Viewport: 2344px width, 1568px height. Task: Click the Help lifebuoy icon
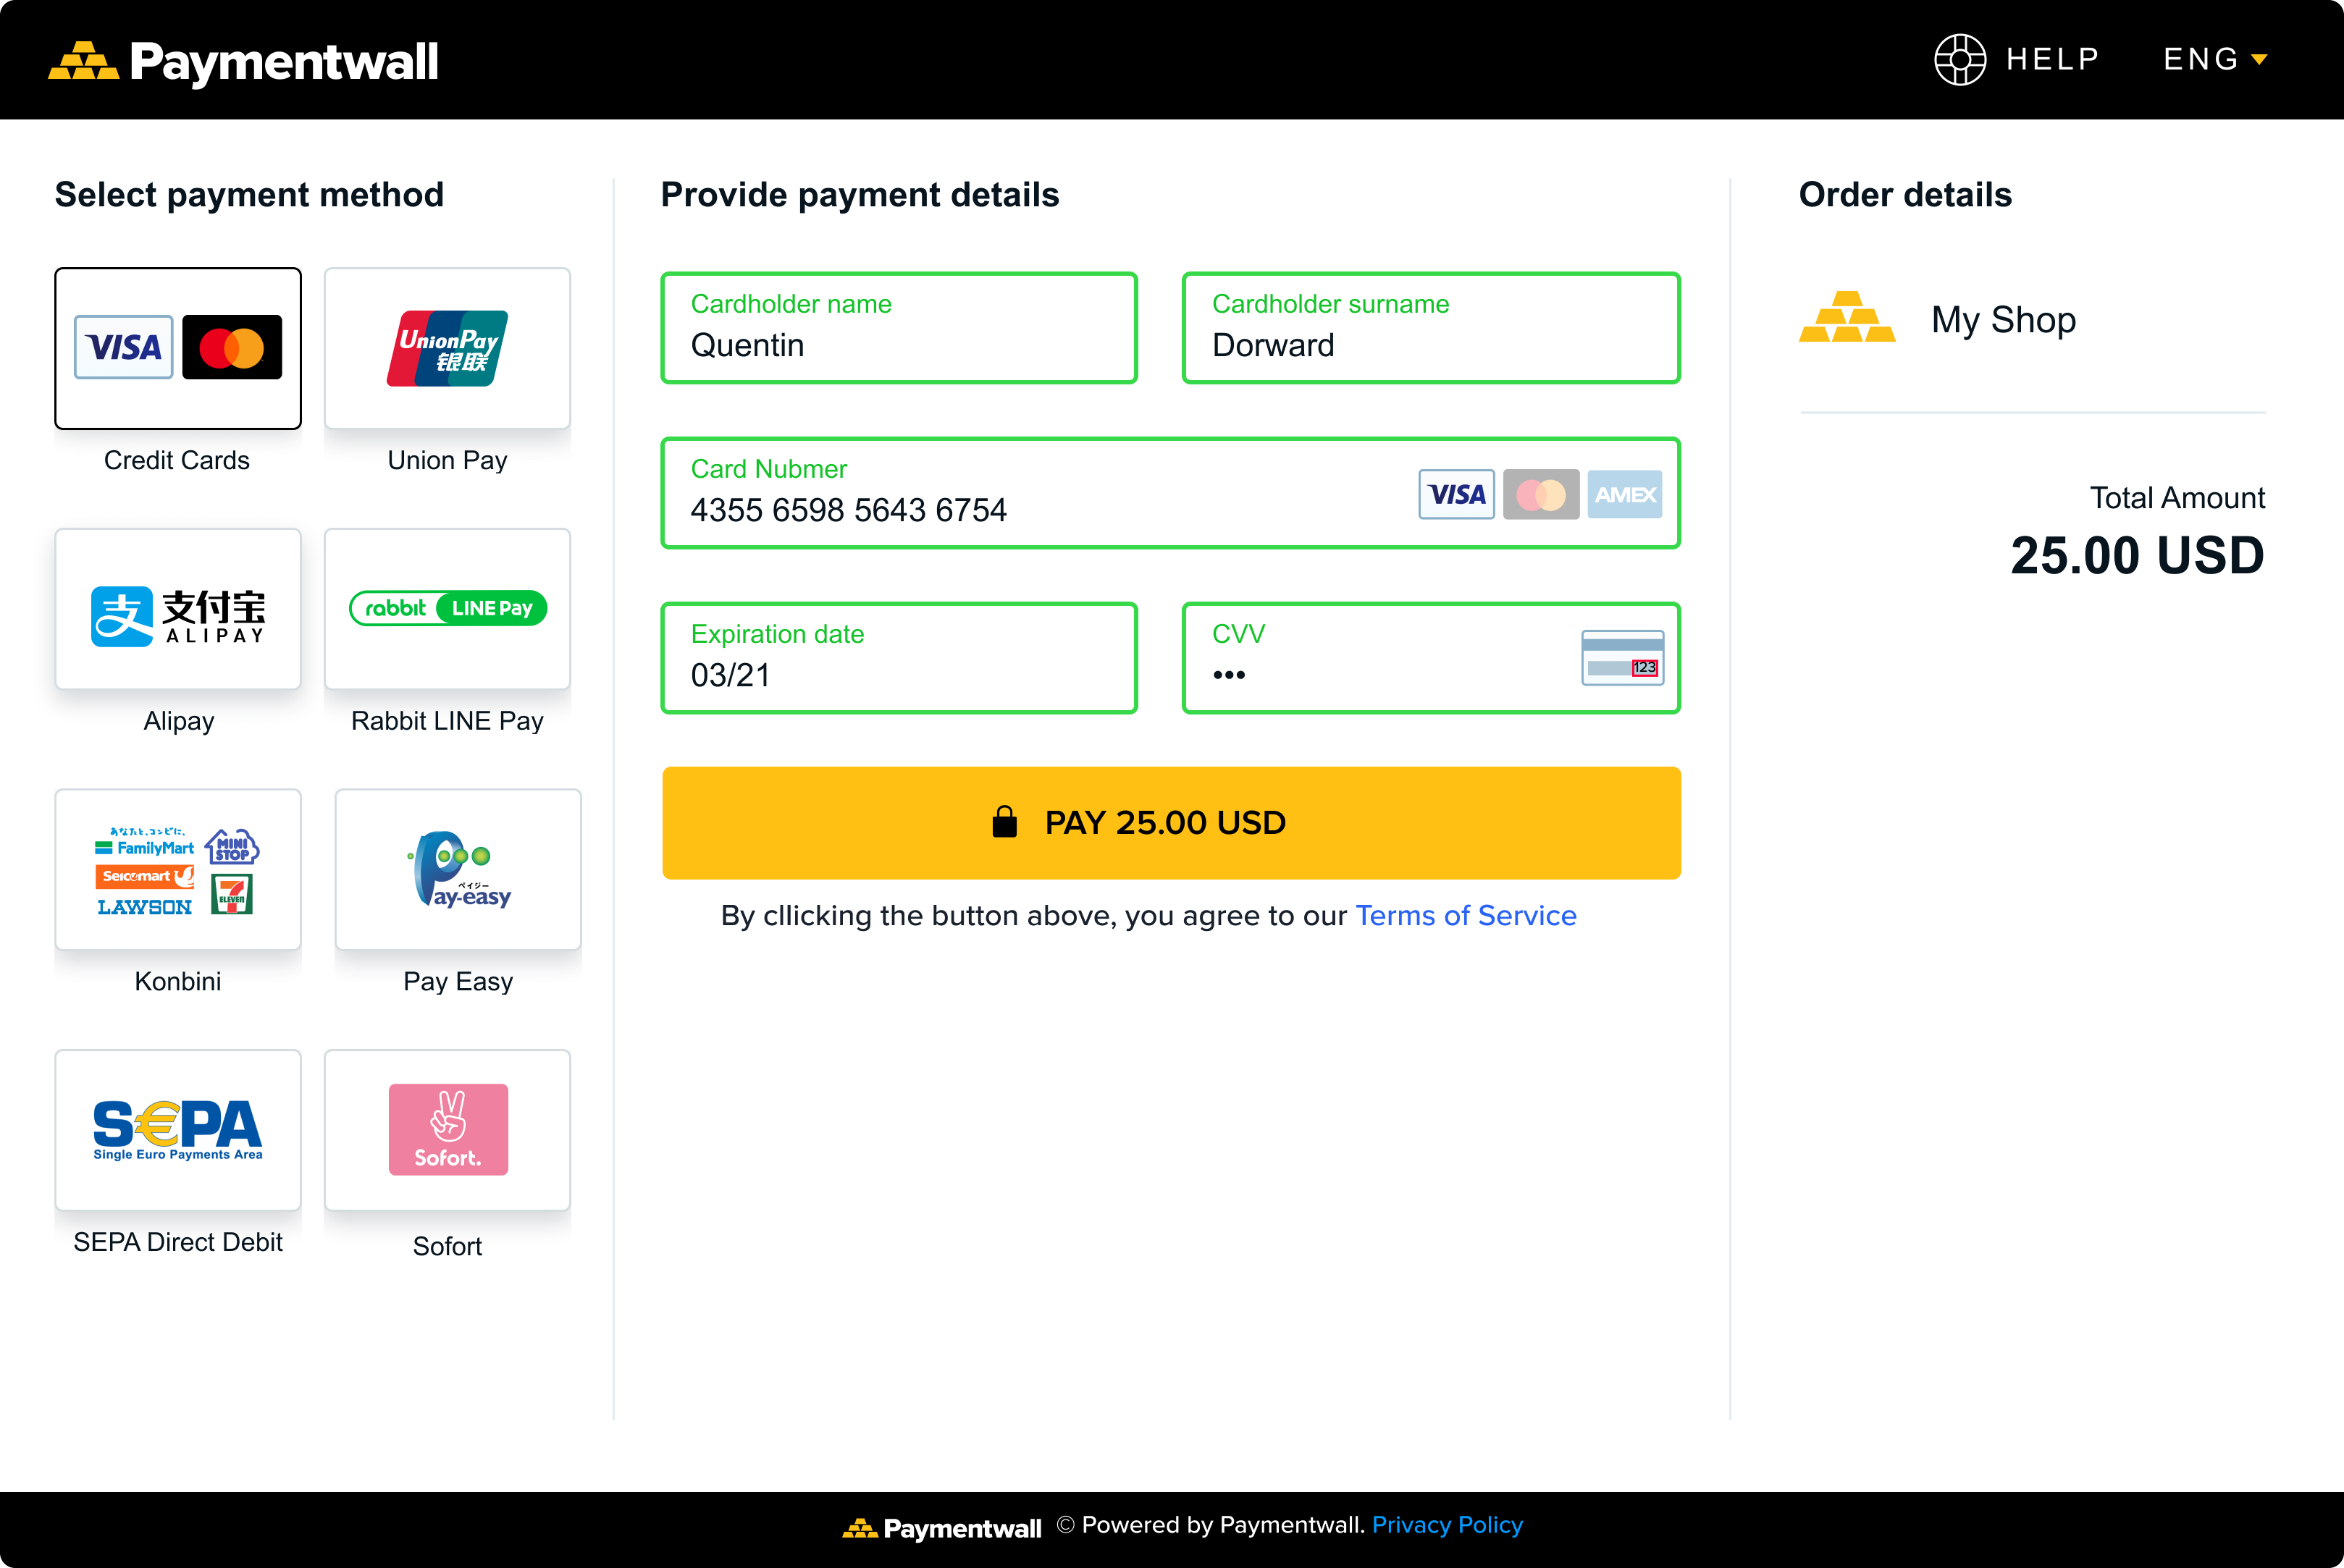click(1959, 59)
